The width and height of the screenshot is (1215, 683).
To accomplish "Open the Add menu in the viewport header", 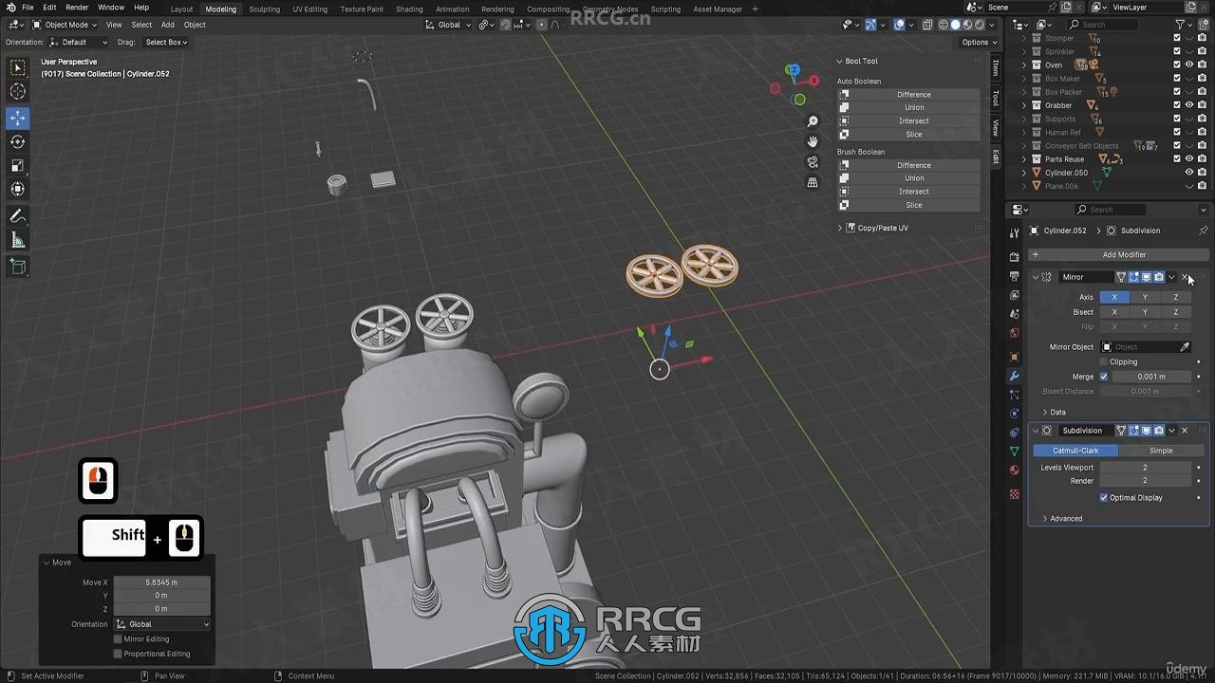I will coord(167,25).
